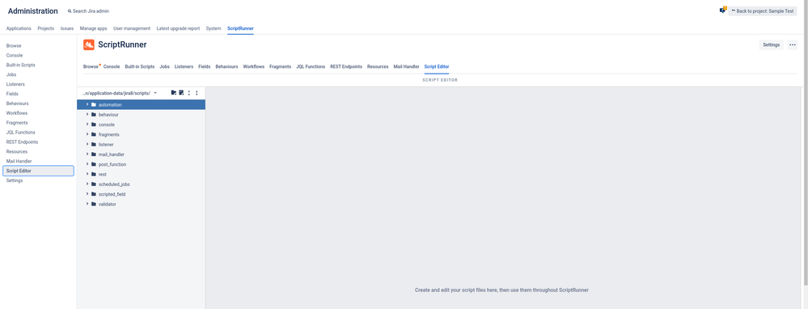
Task: Click the folder icon of the rest row
Action: 94,174
